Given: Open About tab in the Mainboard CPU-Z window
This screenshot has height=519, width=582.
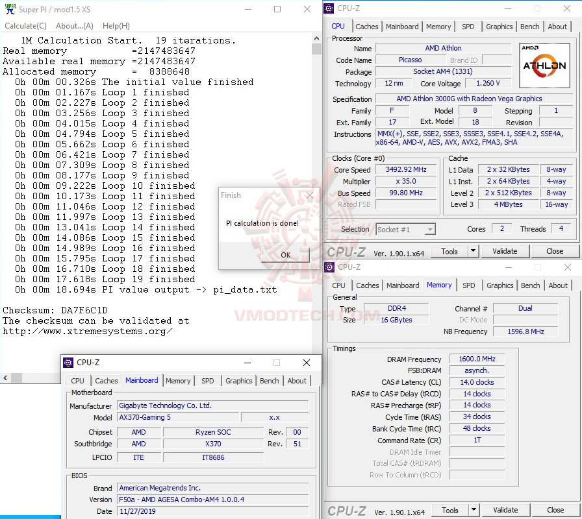Looking at the screenshot, I should (x=297, y=381).
